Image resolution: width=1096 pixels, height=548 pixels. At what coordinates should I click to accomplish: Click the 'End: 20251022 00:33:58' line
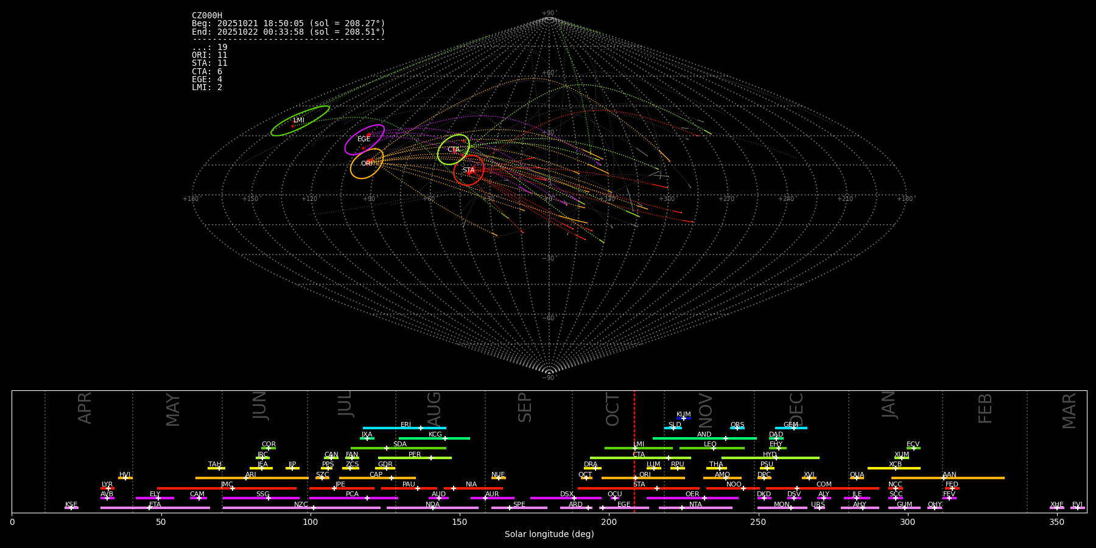pos(288,32)
